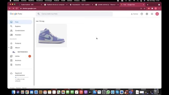Open Spazio di archiviazione storage
Image resolution: width=169 pixels, height=95 pixels.
click(x=20, y=74)
